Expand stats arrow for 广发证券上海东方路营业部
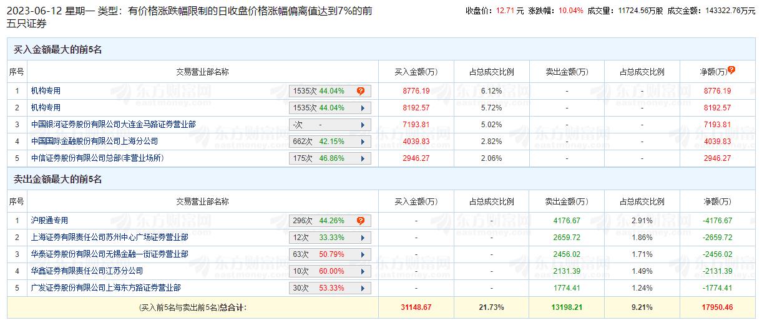 pos(362,288)
